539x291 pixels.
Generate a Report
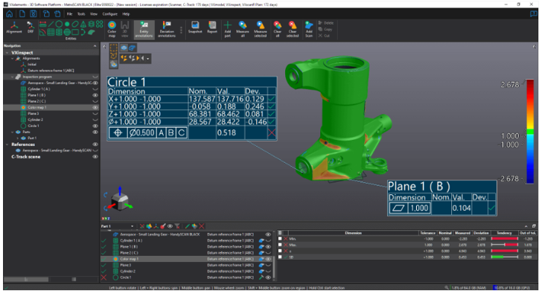click(x=212, y=28)
